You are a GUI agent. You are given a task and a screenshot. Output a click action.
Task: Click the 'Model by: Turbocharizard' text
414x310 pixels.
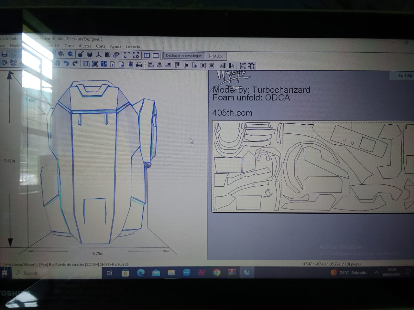click(x=261, y=90)
